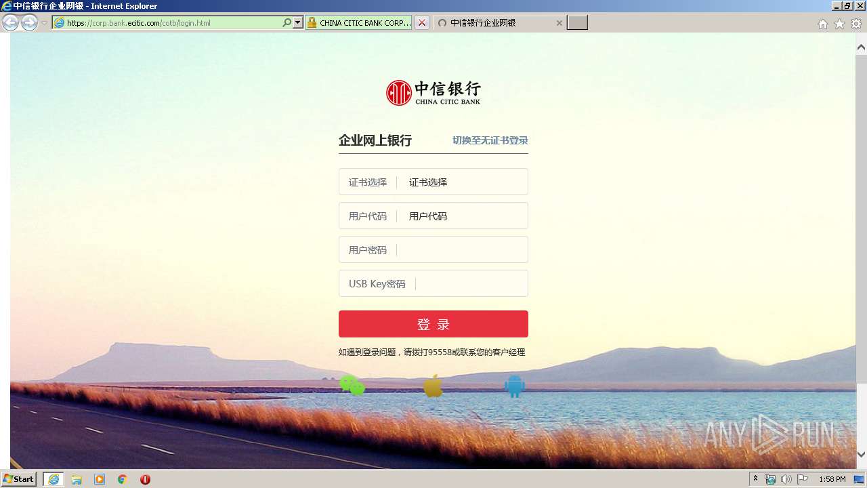Click the 用户密码 password field

coord(433,249)
